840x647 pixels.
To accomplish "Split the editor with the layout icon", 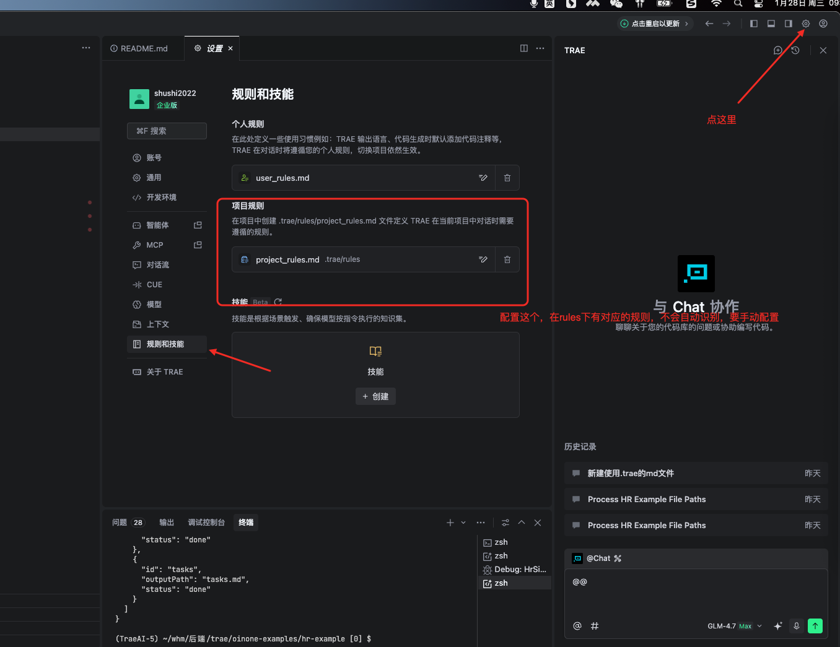I will pyautogui.click(x=524, y=48).
